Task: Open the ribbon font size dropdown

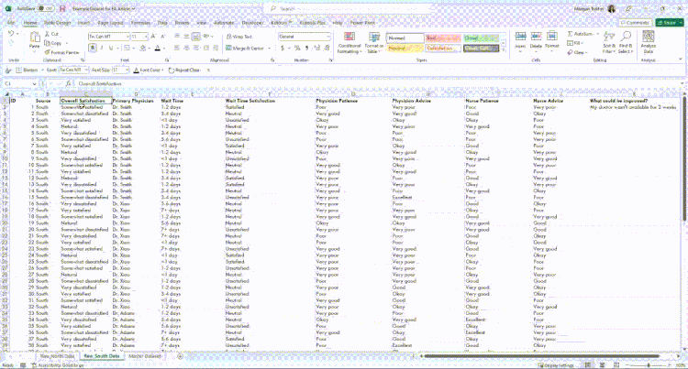Action: pos(146,37)
